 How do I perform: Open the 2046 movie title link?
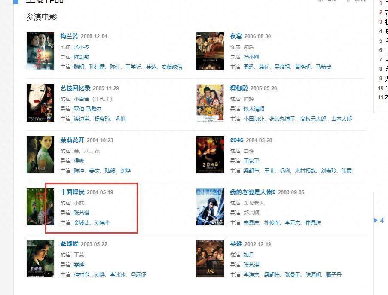click(237, 140)
